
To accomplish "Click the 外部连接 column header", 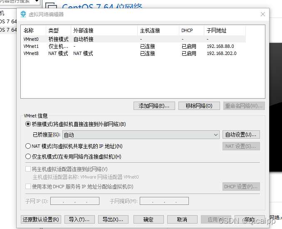I will click(x=104, y=30).
